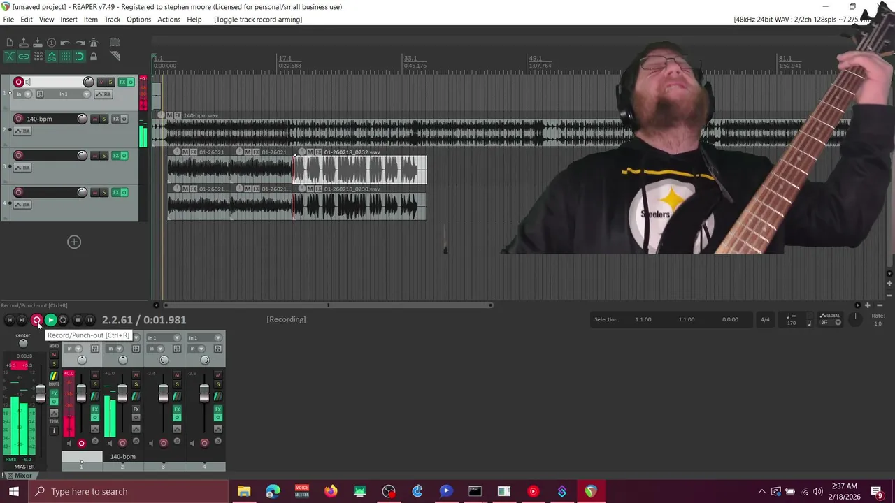
Task: Toggle the locking padlock icon
Action: [x=94, y=57]
